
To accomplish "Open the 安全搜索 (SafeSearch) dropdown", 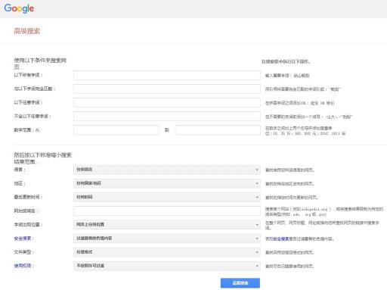I will click(167, 239).
